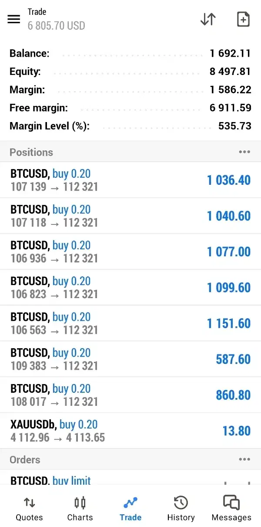Select BTCUSD position opened at 107 118
261x527 pixels.
click(130, 216)
